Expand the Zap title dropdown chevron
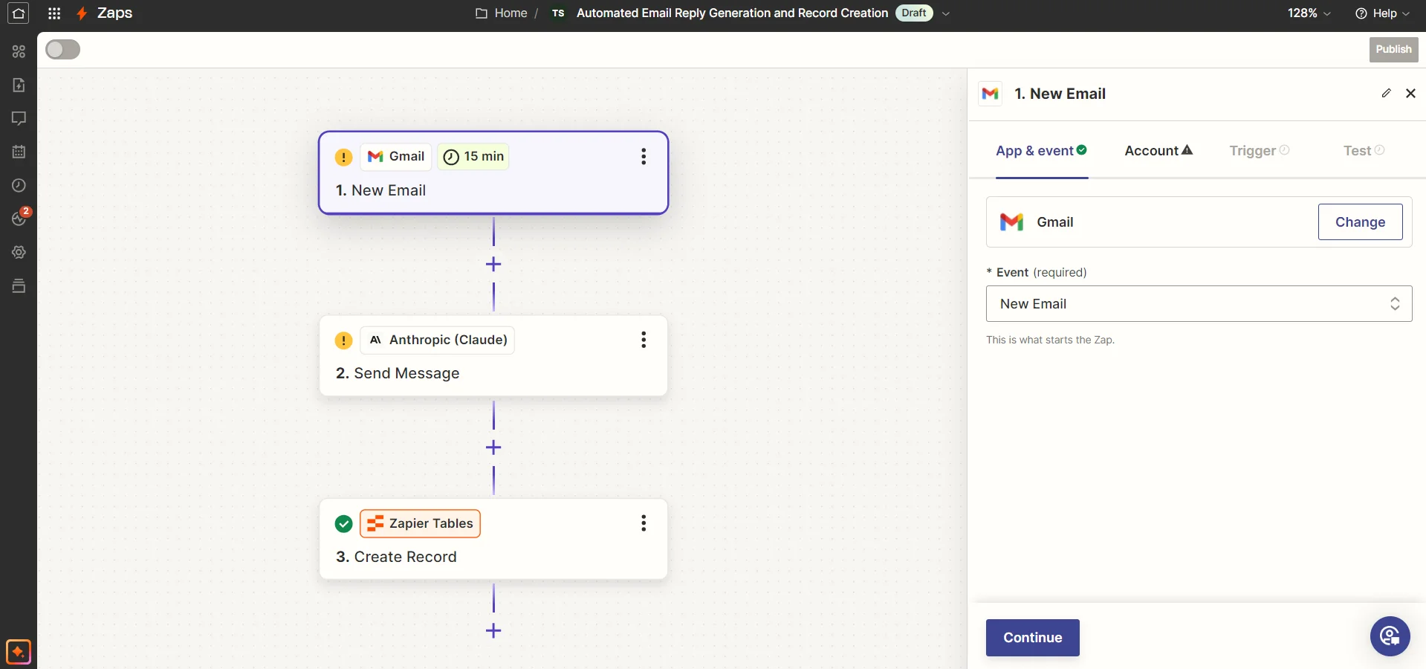The width and height of the screenshot is (1426, 669). pos(946,13)
